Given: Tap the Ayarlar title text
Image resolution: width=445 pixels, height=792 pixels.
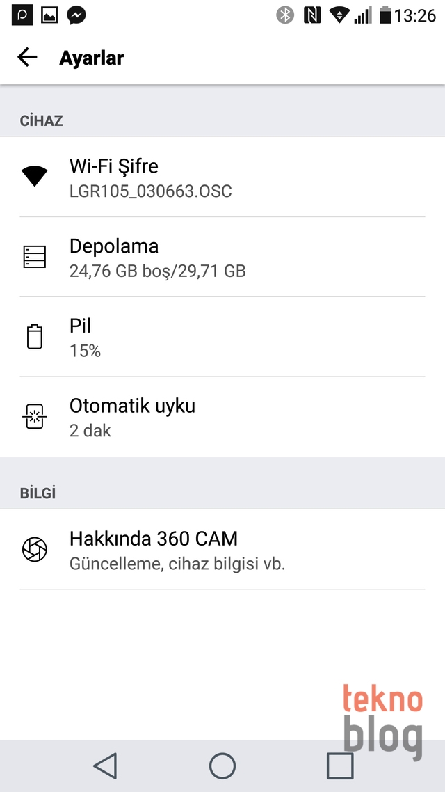Looking at the screenshot, I should (92, 58).
